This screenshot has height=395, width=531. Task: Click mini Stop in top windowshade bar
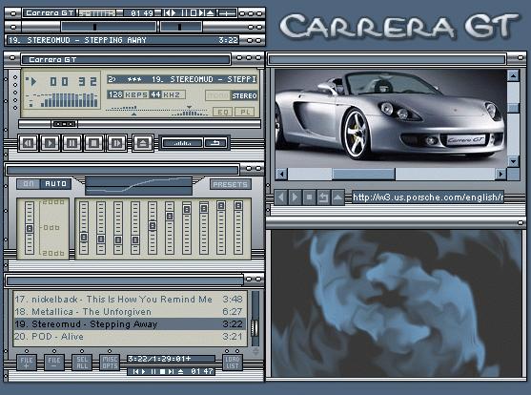[193, 13]
